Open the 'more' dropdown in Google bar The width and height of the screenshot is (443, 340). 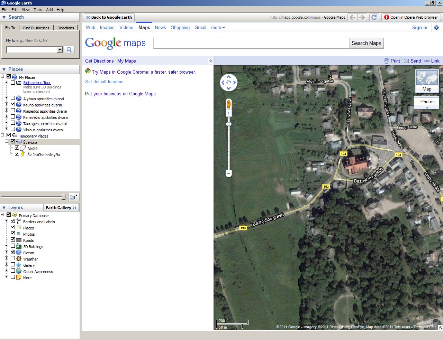tap(218, 28)
